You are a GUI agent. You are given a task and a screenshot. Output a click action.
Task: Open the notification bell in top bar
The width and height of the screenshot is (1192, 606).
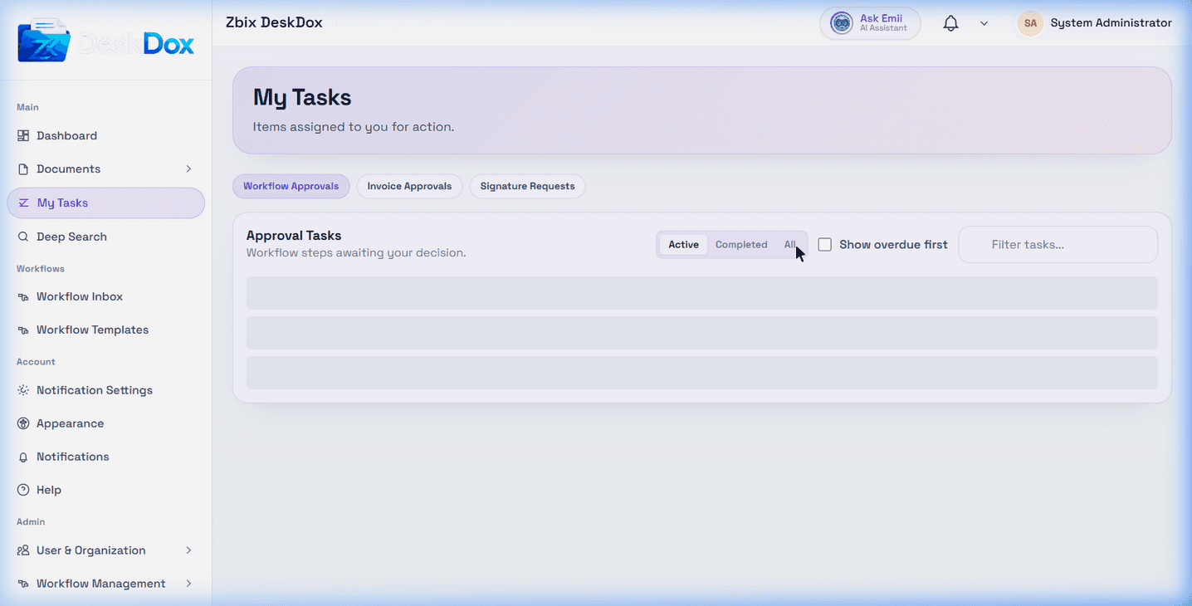(951, 23)
